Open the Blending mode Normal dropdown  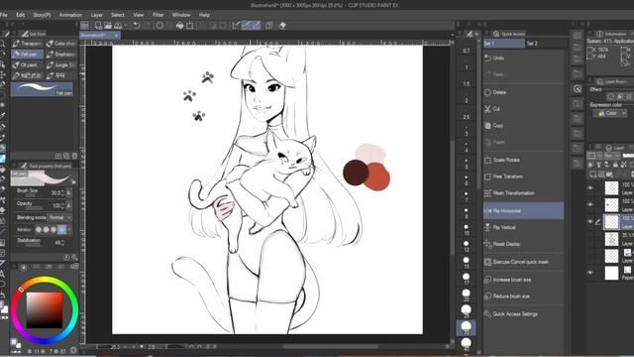[x=59, y=218]
